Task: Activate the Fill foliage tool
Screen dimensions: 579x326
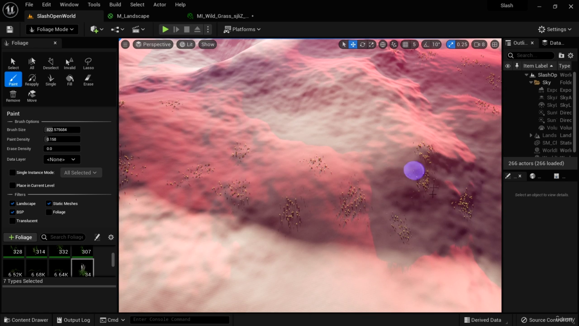Action: (70, 80)
